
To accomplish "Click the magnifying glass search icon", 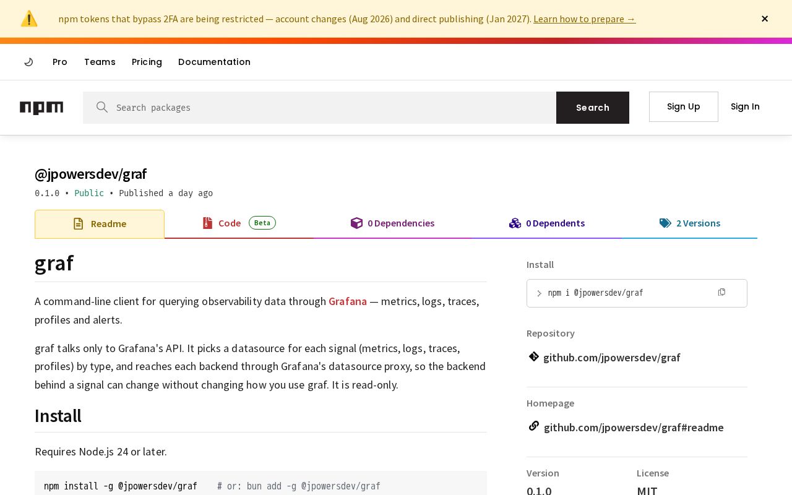I will 102,107.
